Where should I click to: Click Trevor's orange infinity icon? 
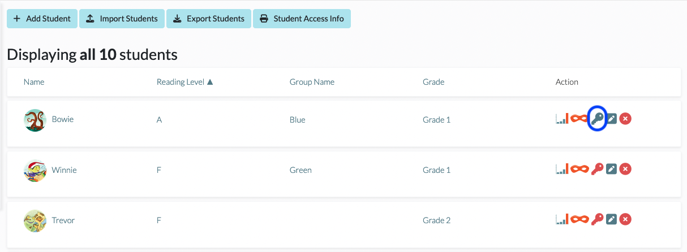pos(579,219)
